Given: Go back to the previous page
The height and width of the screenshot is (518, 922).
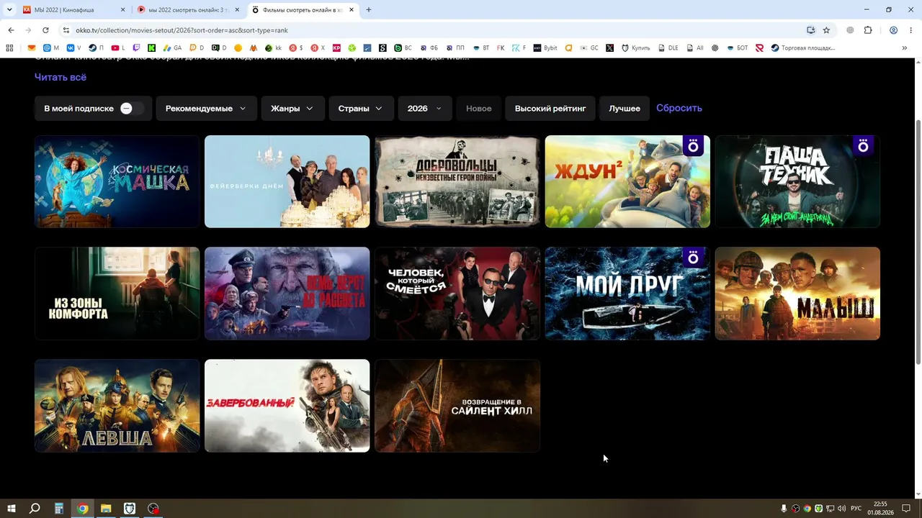Looking at the screenshot, I should click(x=11, y=30).
